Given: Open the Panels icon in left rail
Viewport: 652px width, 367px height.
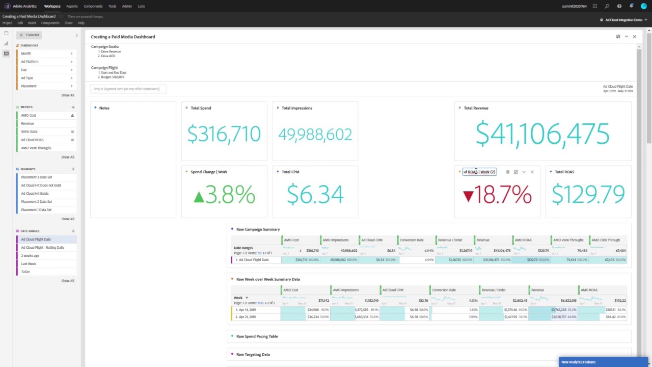Looking at the screenshot, I should coord(6,33).
